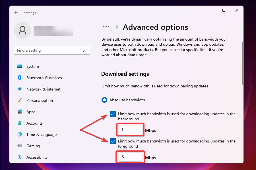Click the Network & internet globe icon
Image resolution: width=256 pixels, height=170 pixels.
[19, 89]
